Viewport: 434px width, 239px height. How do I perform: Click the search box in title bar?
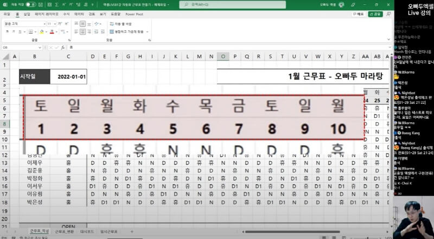click(233, 4)
